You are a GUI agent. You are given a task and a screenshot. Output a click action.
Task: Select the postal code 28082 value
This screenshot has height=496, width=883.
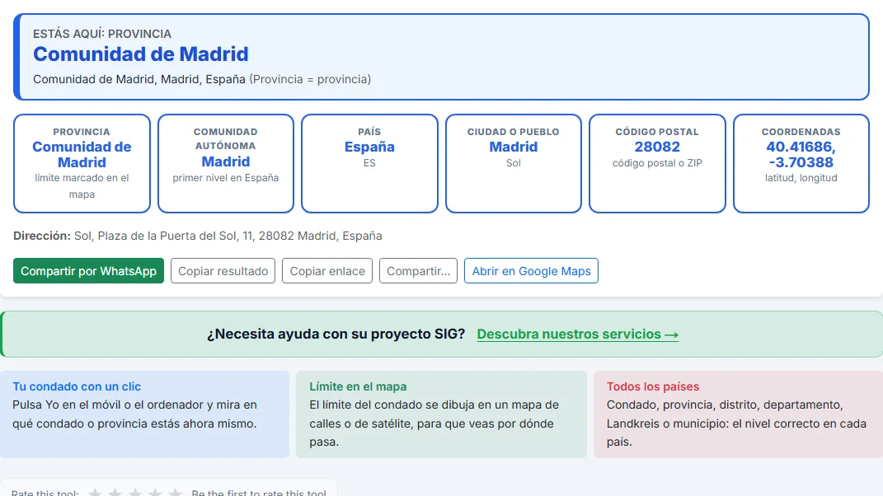(657, 147)
